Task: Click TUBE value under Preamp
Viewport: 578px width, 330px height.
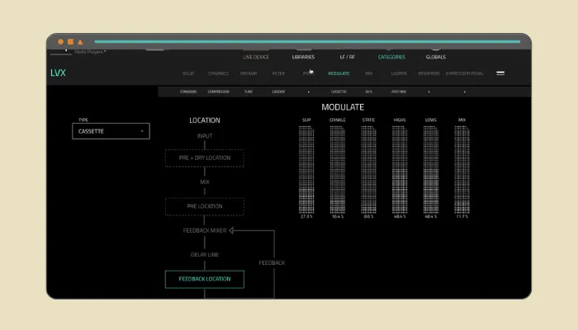Action: click(x=249, y=92)
